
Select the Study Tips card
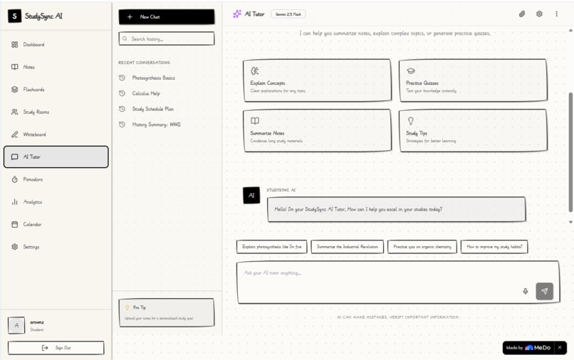(x=473, y=130)
